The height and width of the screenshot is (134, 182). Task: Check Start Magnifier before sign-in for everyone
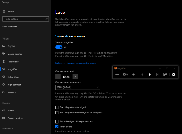pos(57,113)
